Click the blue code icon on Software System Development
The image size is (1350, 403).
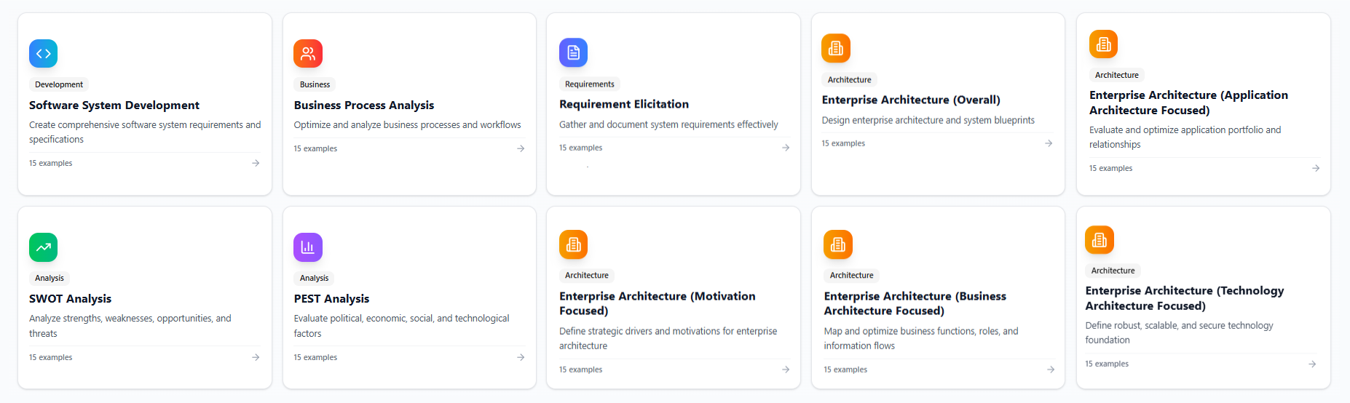pos(43,53)
